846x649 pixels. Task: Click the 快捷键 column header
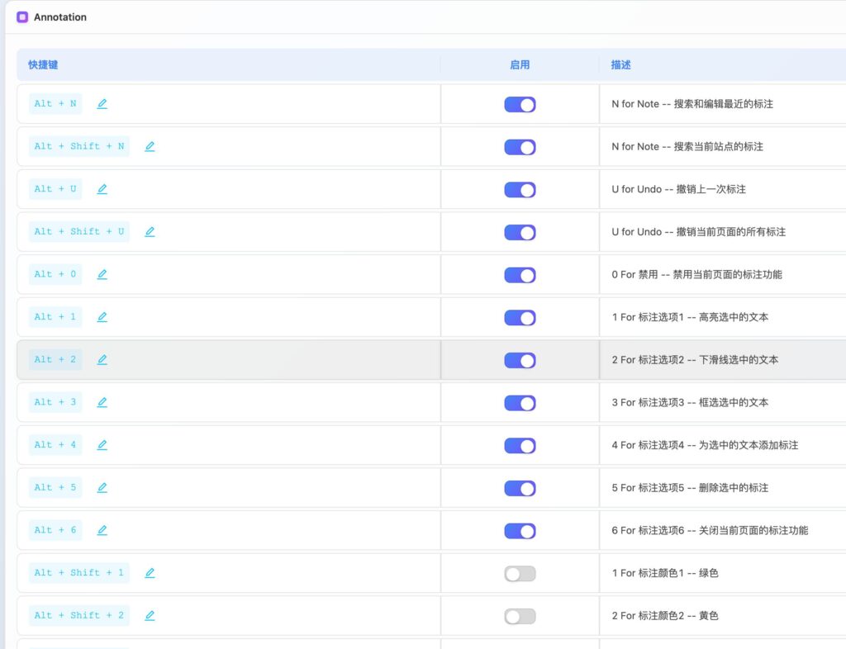click(43, 64)
